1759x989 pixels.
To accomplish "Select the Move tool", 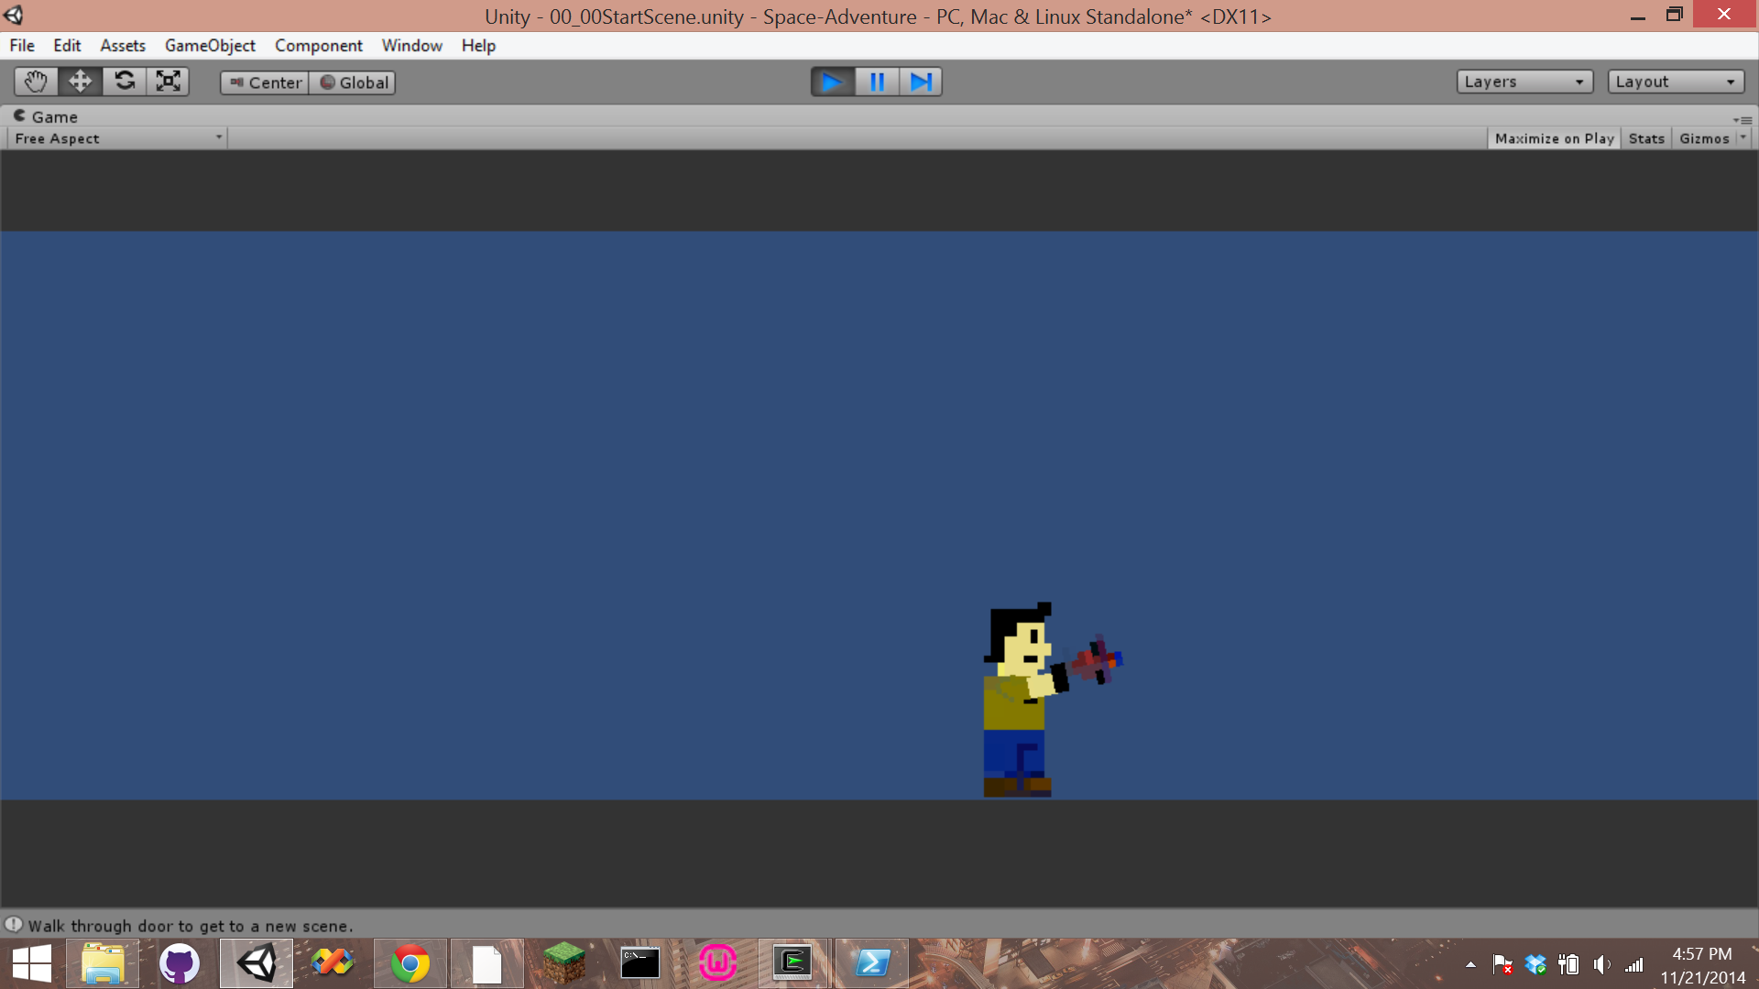I will (80, 82).
